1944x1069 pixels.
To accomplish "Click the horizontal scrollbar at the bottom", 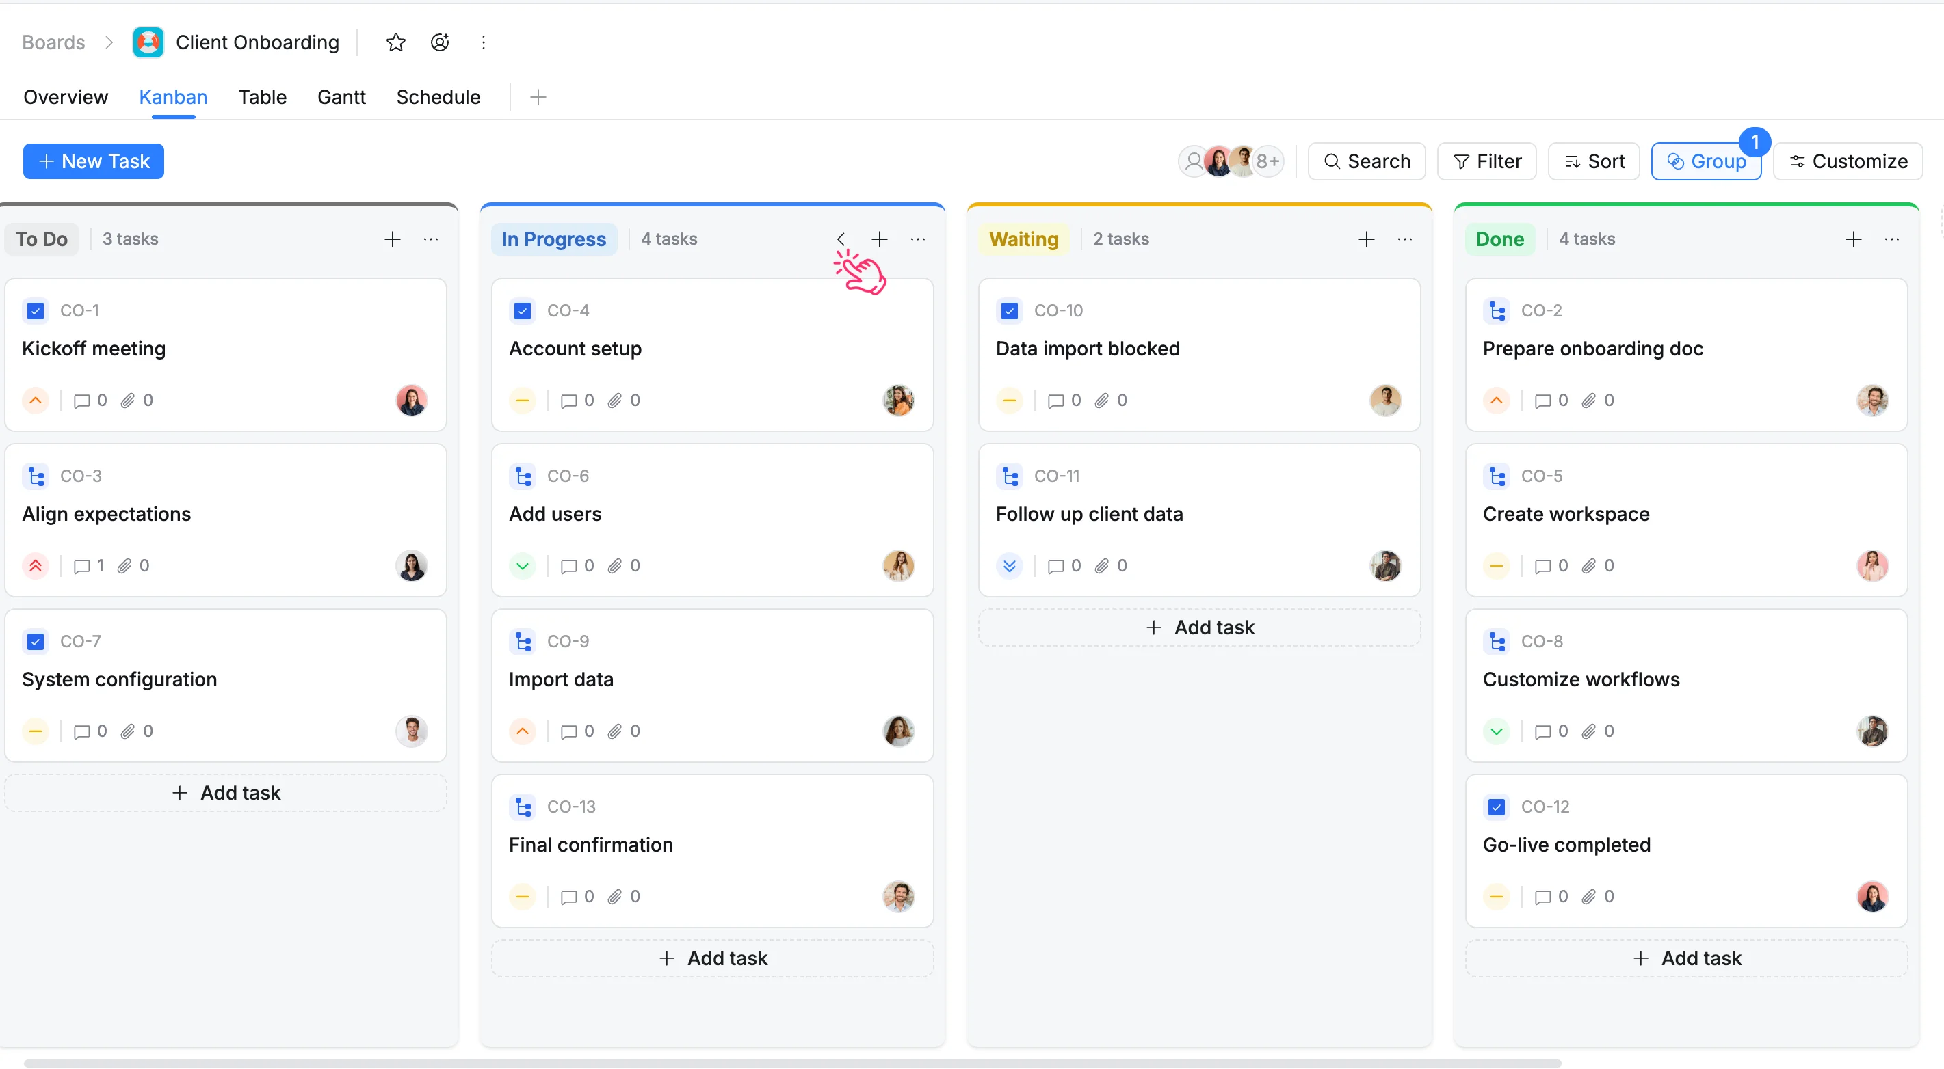I will 792,1063.
